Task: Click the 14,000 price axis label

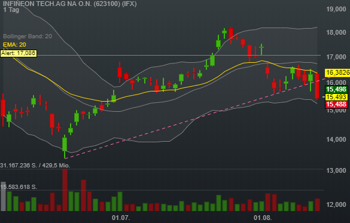Action: (336, 139)
